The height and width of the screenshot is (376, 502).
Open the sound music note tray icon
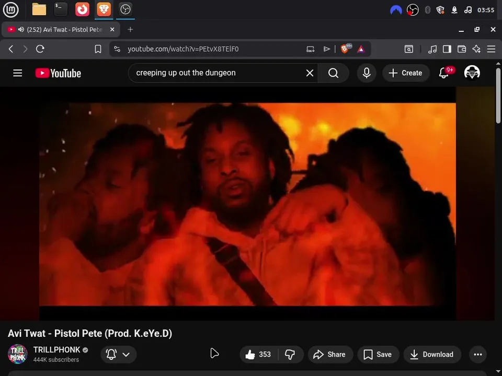coord(467,10)
